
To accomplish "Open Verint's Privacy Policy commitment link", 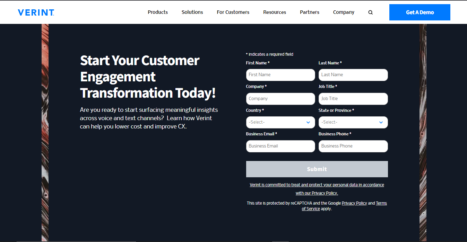I will [317, 189].
